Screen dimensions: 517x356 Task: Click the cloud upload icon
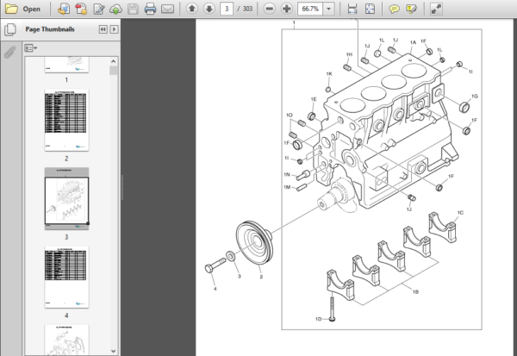click(115, 9)
